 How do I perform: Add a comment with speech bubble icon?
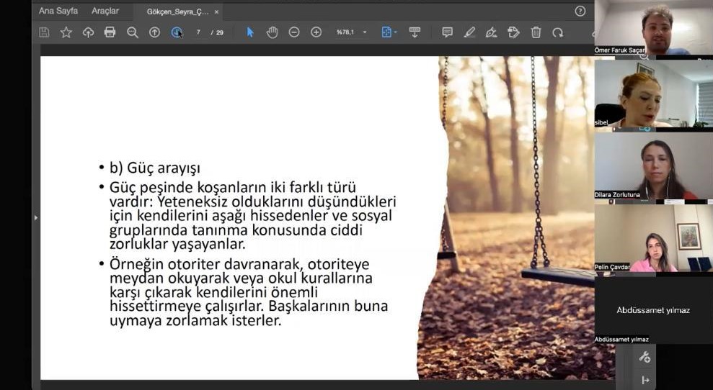tap(447, 32)
